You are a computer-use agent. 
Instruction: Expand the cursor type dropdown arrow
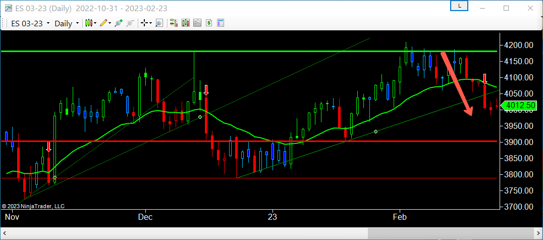tap(151, 23)
